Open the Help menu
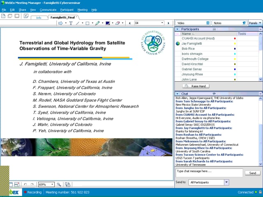 point(94,10)
